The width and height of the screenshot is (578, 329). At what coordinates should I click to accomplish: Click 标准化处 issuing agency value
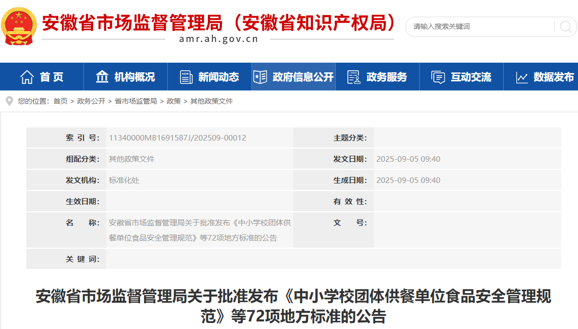(x=124, y=180)
